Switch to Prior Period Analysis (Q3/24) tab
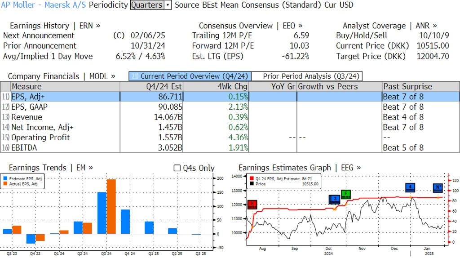 [307, 76]
